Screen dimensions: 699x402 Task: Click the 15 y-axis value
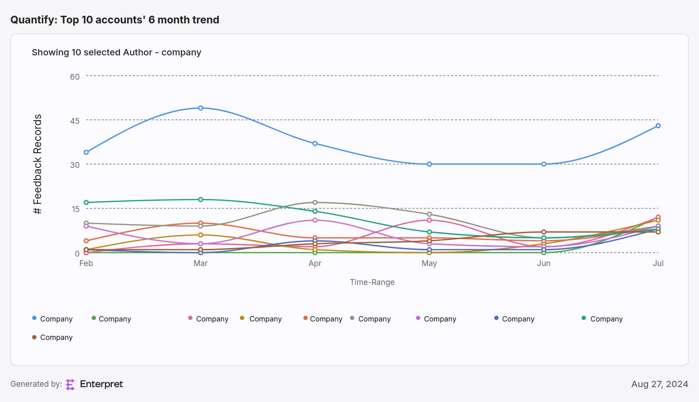click(x=75, y=209)
